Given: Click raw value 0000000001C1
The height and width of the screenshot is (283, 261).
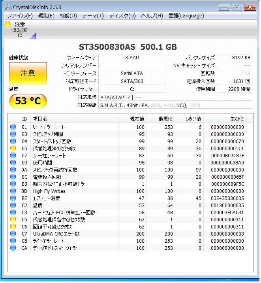Looking at the screenshot, I should (227, 148).
